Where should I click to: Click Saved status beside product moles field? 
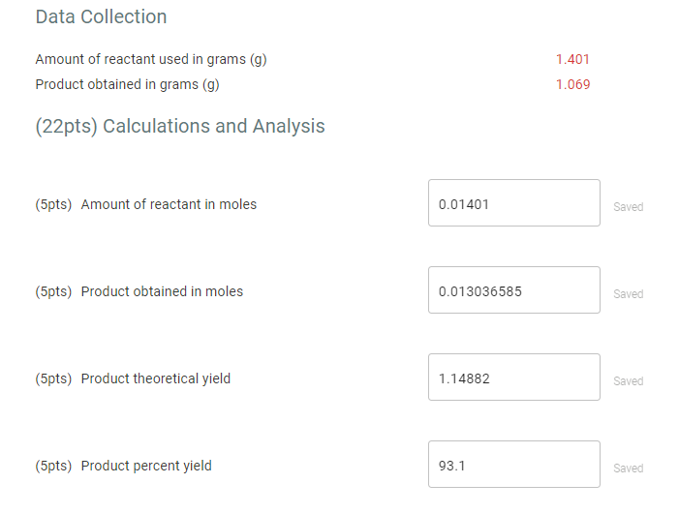coord(628,294)
